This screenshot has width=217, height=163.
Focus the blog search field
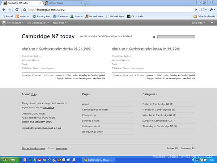pyautogui.click(x=176, y=37)
